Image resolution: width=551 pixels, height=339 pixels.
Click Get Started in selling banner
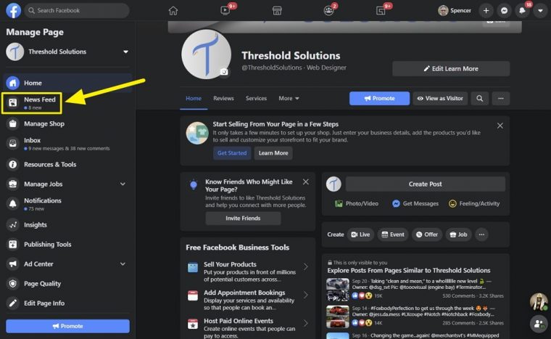pos(232,153)
